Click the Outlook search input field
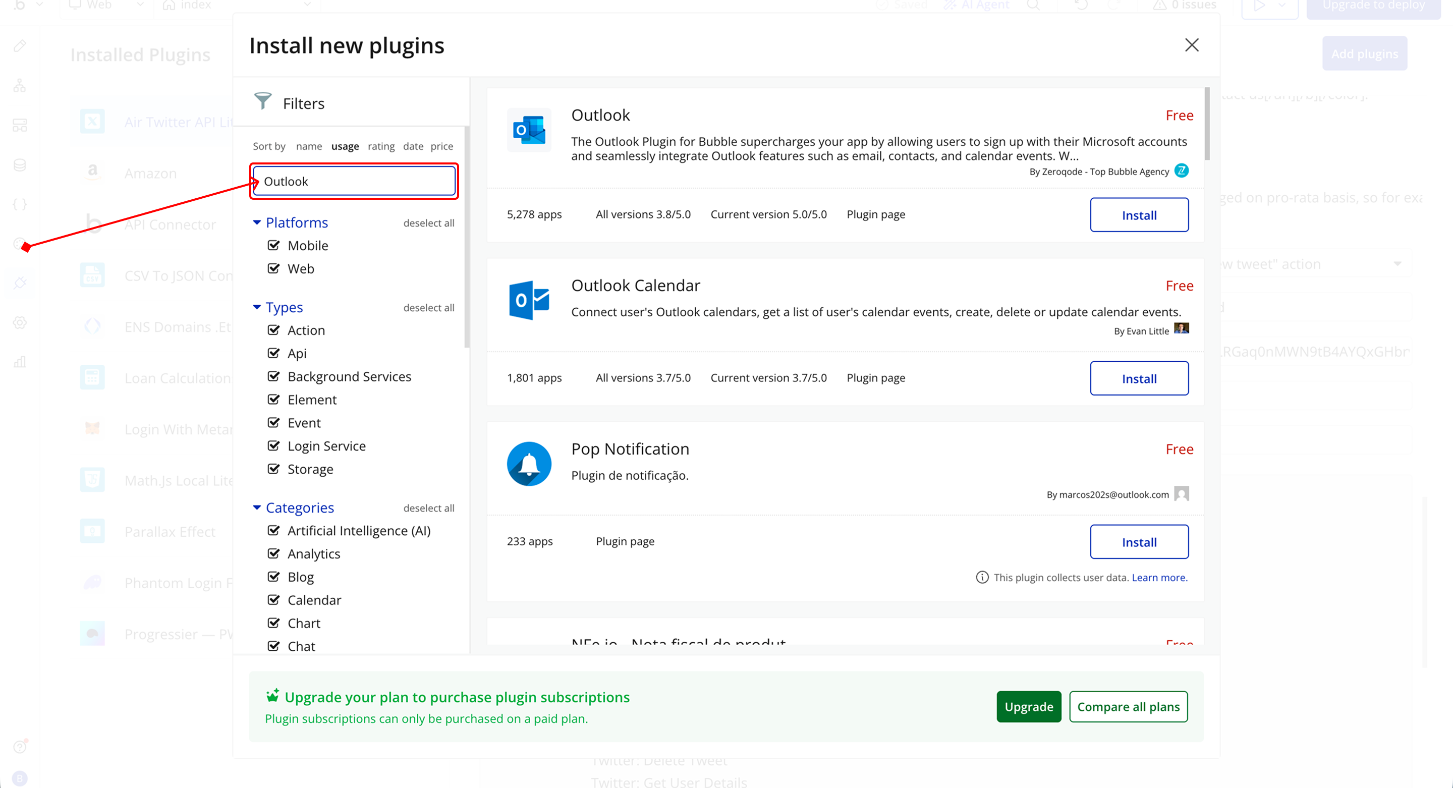This screenshot has width=1453, height=788. 354,181
